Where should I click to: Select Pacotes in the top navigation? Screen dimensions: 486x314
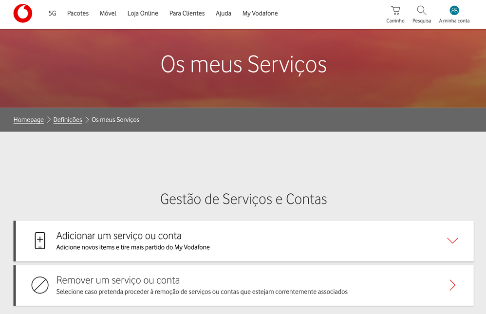coord(78,14)
